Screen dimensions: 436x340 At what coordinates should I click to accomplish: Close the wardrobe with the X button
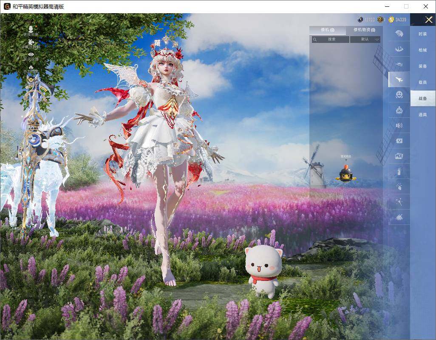click(x=428, y=20)
